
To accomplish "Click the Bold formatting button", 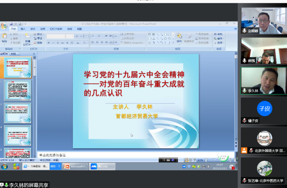I will [x=48, y=43].
